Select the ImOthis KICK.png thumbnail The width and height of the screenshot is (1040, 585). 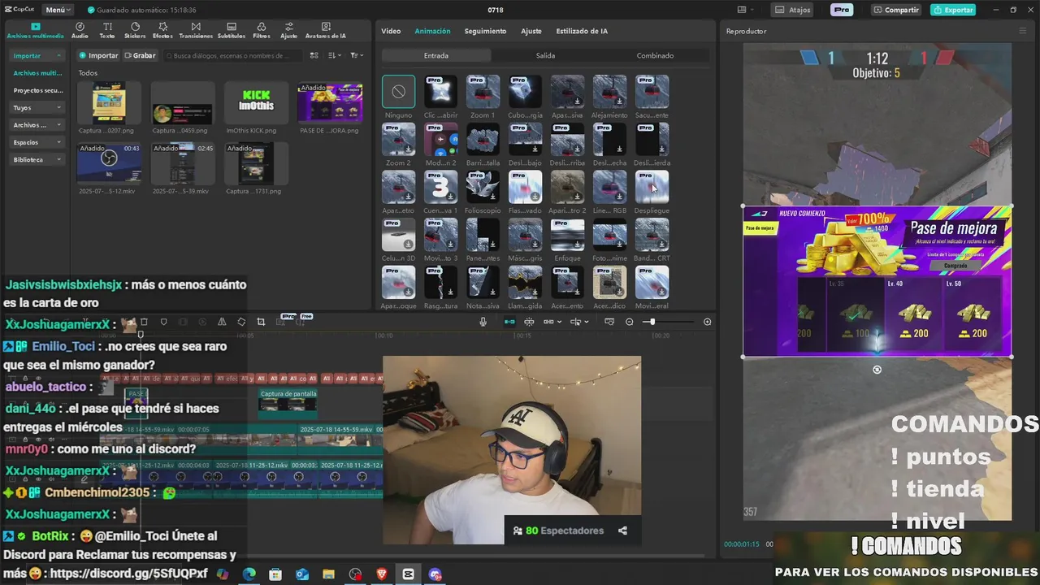click(256, 102)
